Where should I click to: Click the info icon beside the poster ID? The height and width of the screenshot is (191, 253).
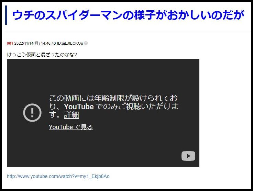(x=86, y=43)
